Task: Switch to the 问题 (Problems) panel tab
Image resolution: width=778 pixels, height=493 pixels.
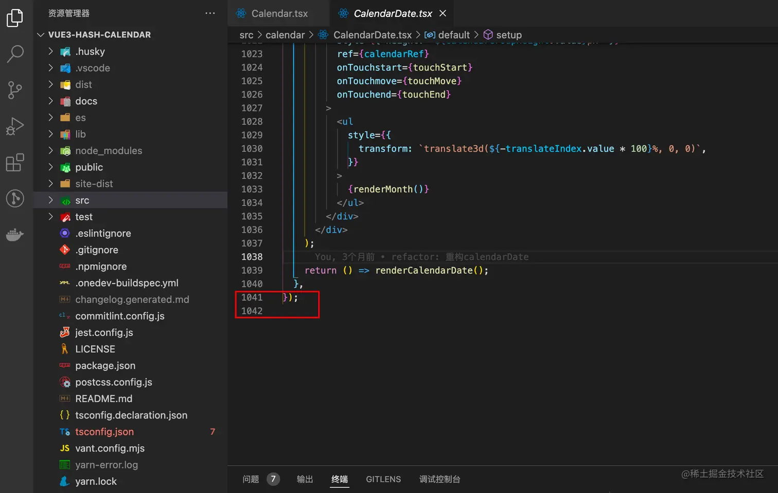Action: [x=260, y=479]
